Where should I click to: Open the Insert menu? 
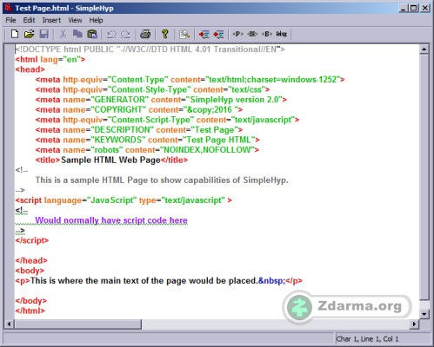tap(51, 20)
